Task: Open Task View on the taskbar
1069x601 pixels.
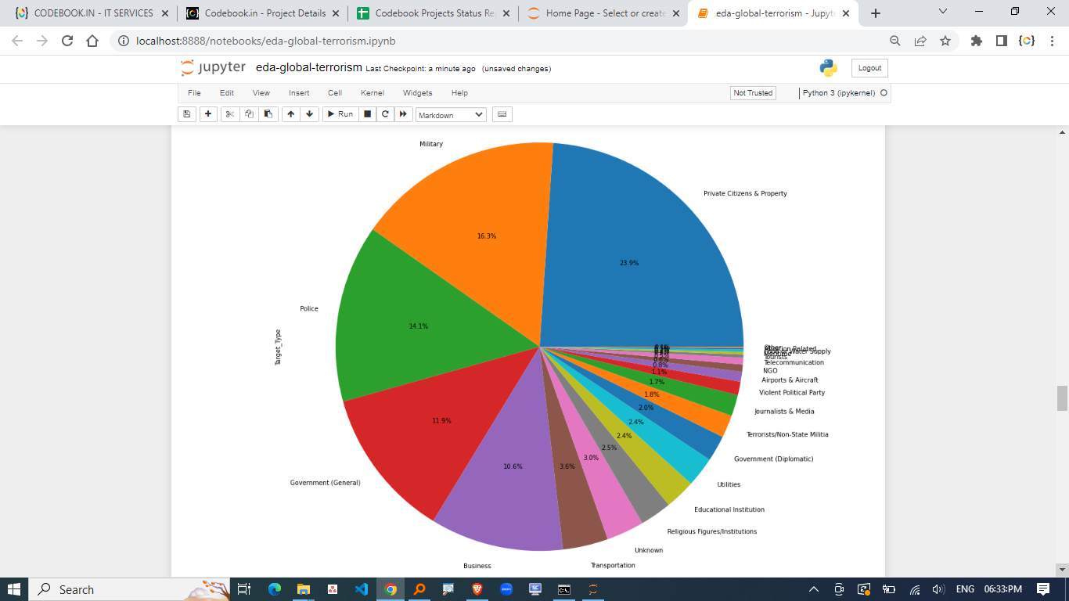Action: click(x=243, y=589)
